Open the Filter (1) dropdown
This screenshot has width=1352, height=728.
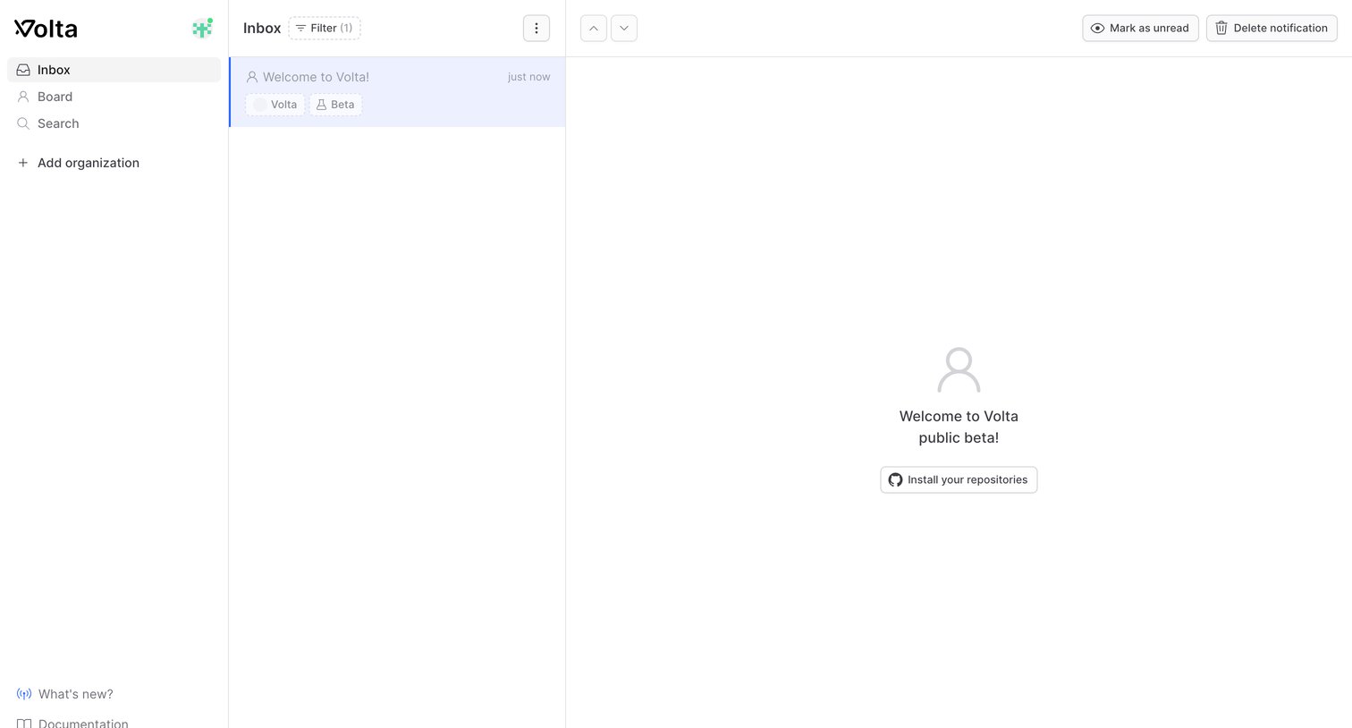tap(325, 28)
